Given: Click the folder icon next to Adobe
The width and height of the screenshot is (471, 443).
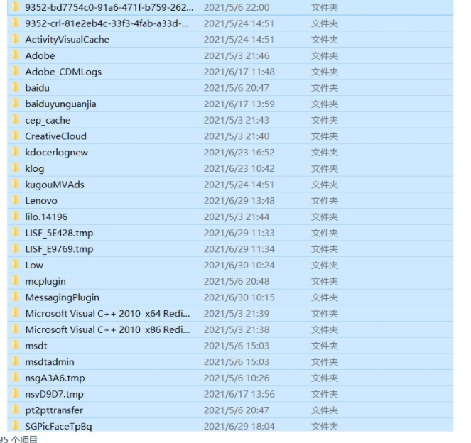Looking at the screenshot, I should tap(16, 55).
